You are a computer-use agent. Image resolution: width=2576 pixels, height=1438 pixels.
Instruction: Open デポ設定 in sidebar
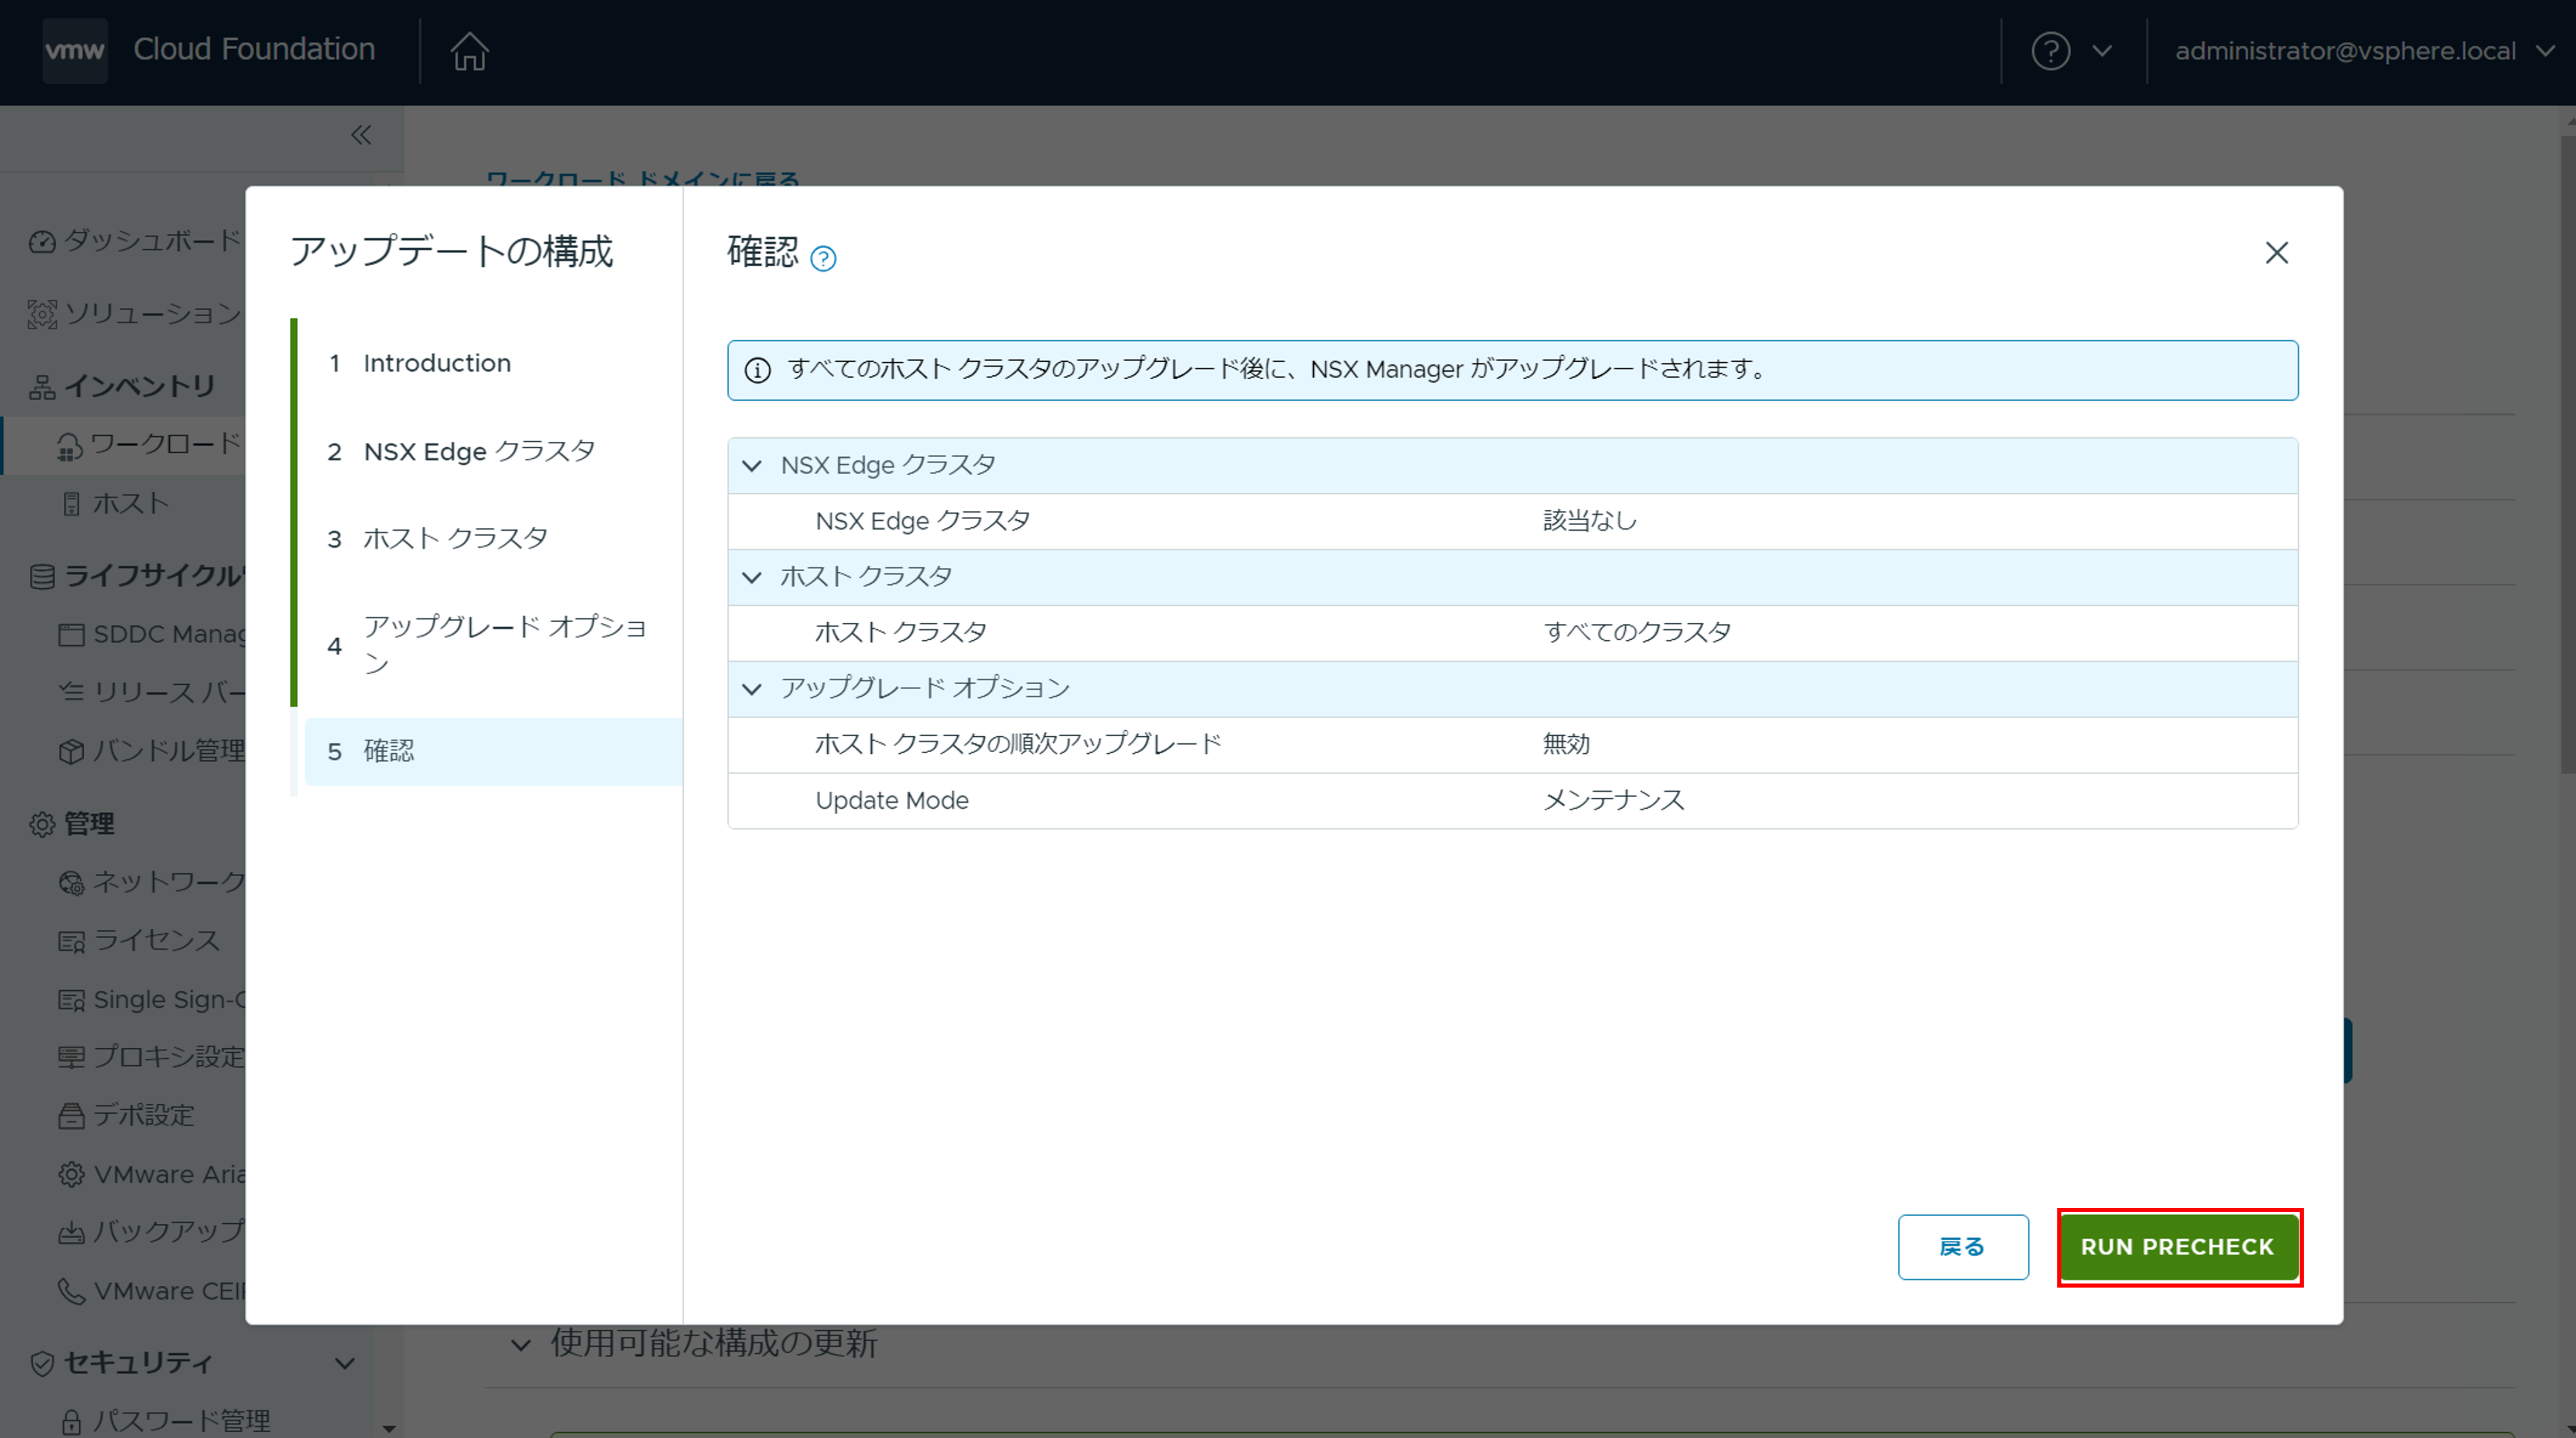127,1115
